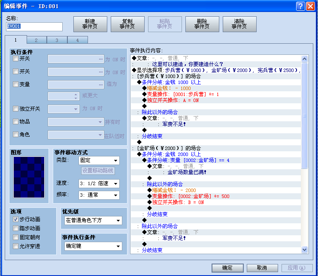Check the 踏步动画 option
The image size is (318, 276).
coord(15,228)
